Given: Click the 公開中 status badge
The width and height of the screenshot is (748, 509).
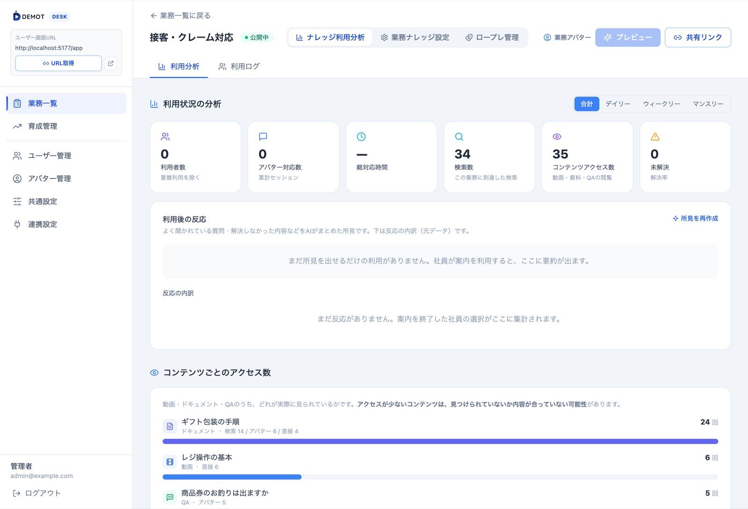Looking at the screenshot, I should click(x=257, y=37).
